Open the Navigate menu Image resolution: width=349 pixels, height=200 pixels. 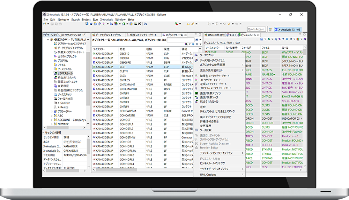tap(63, 19)
